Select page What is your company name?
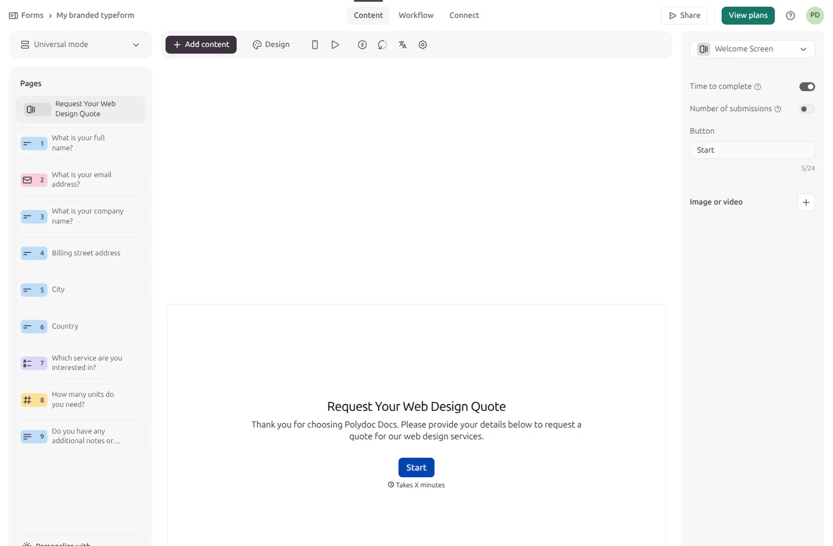The image size is (833, 546). (x=81, y=217)
